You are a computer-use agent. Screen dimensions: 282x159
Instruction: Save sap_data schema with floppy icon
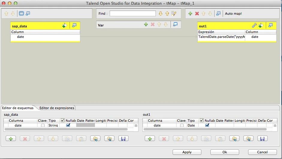click(x=123, y=139)
